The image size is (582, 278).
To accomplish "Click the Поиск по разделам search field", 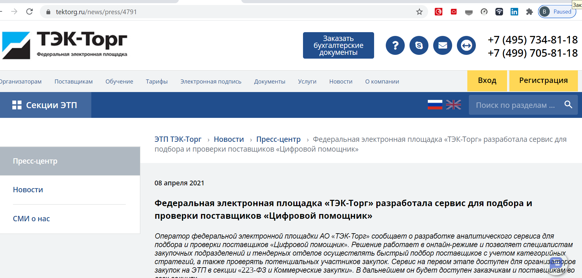I will pyautogui.click(x=515, y=105).
